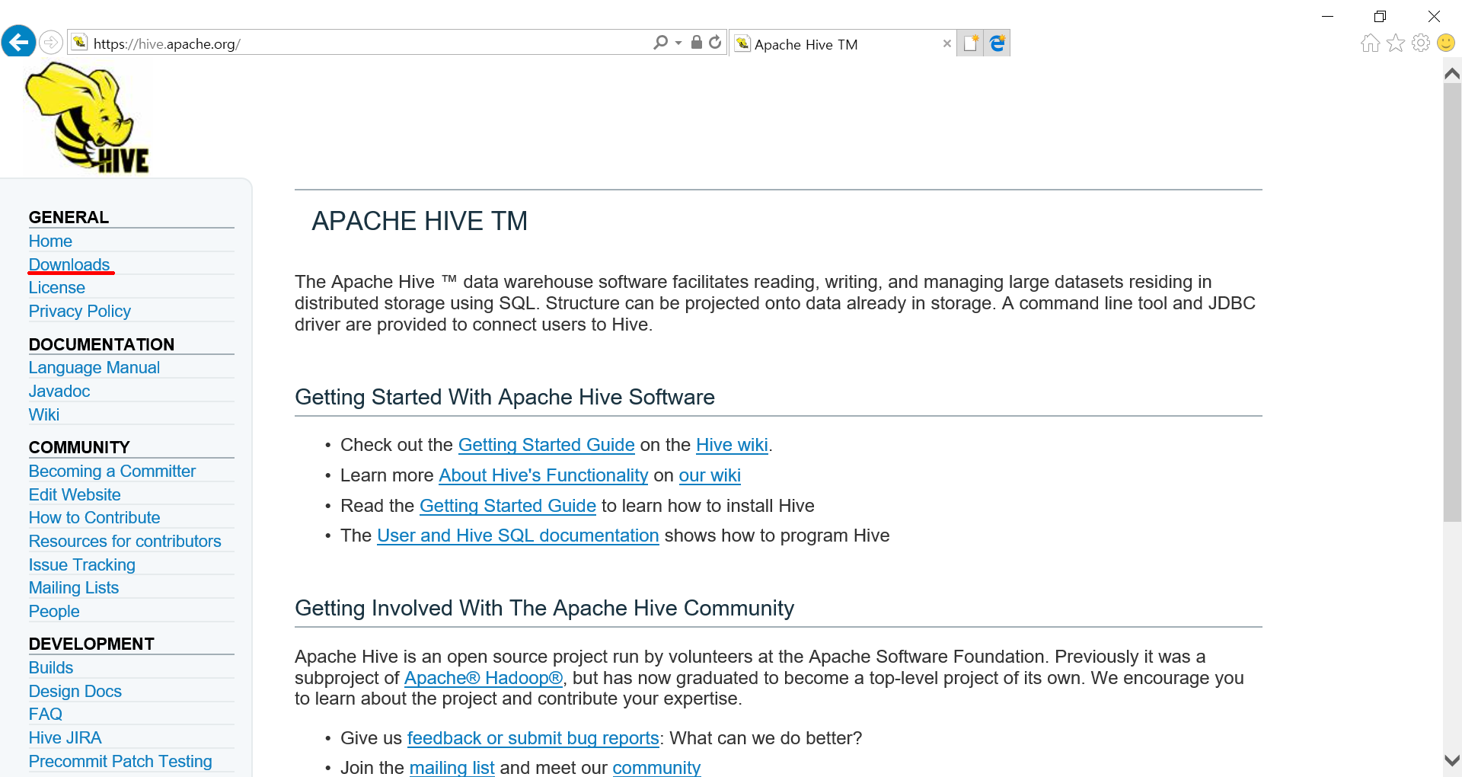Image resolution: width=1462 pixels, height=777 pixels.
Task: Follow the Apache Hadoop link
Action: 484,678
